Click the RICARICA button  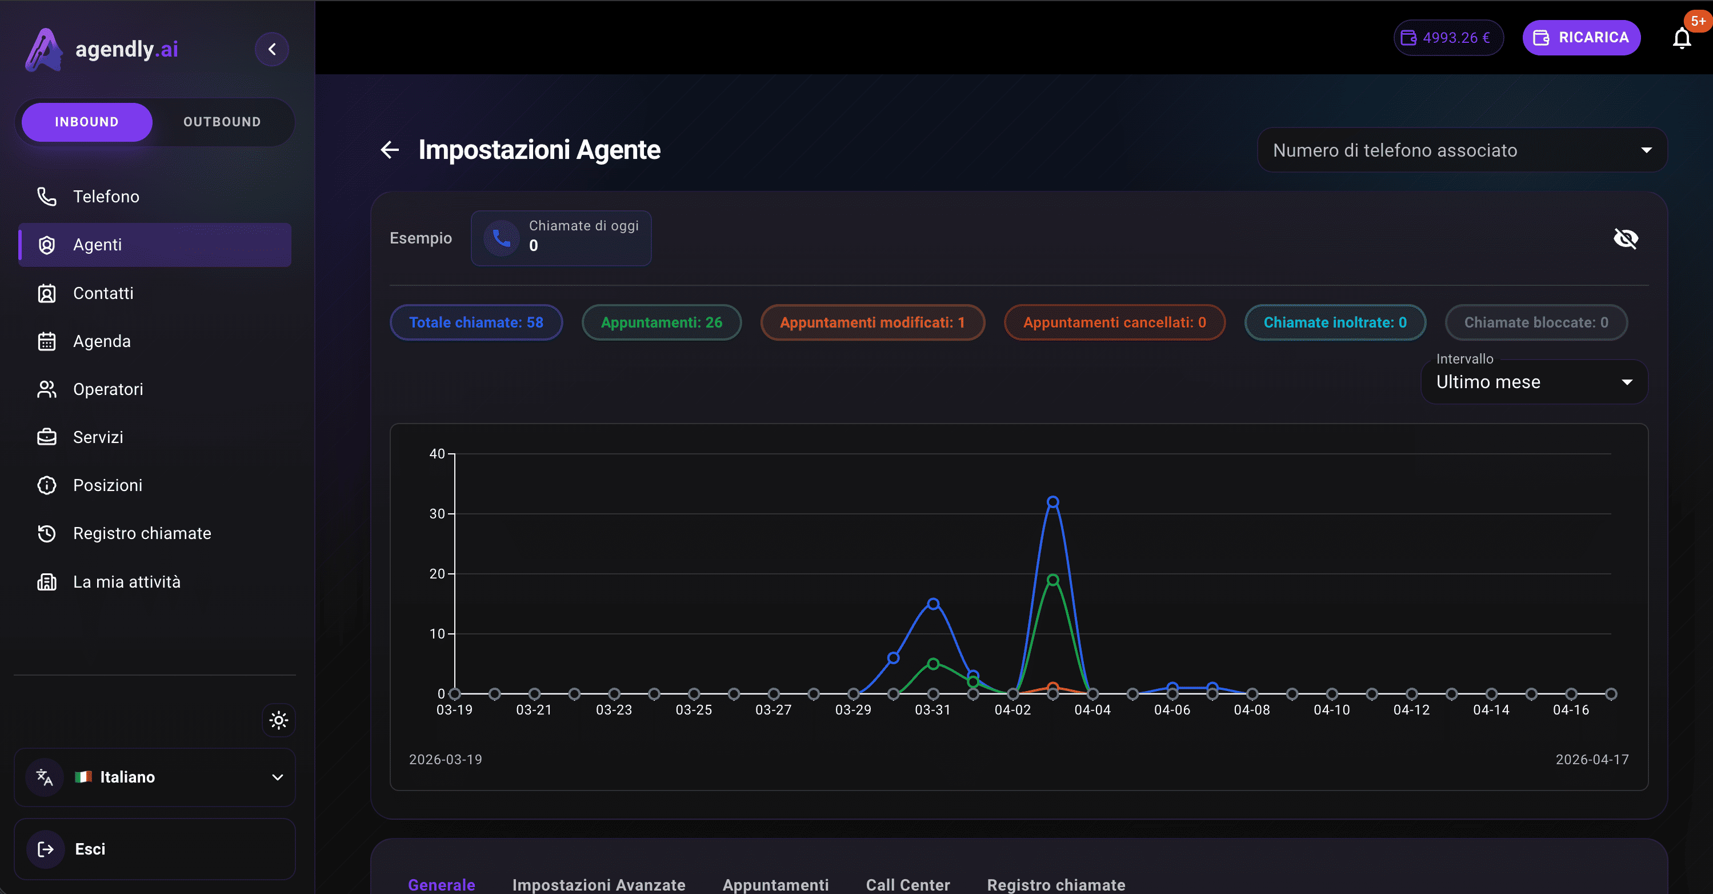point(1582,38)
